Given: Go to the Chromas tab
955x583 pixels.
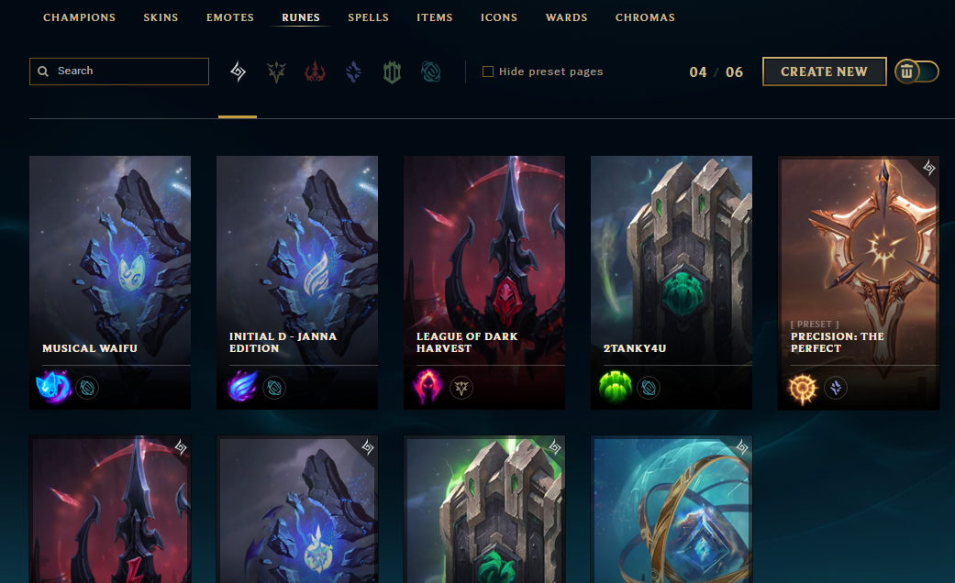Looking at the screenshot, I should coord(645,17).
